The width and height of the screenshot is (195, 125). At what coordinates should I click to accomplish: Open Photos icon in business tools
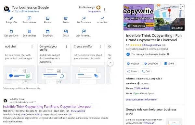click(48, 18)
